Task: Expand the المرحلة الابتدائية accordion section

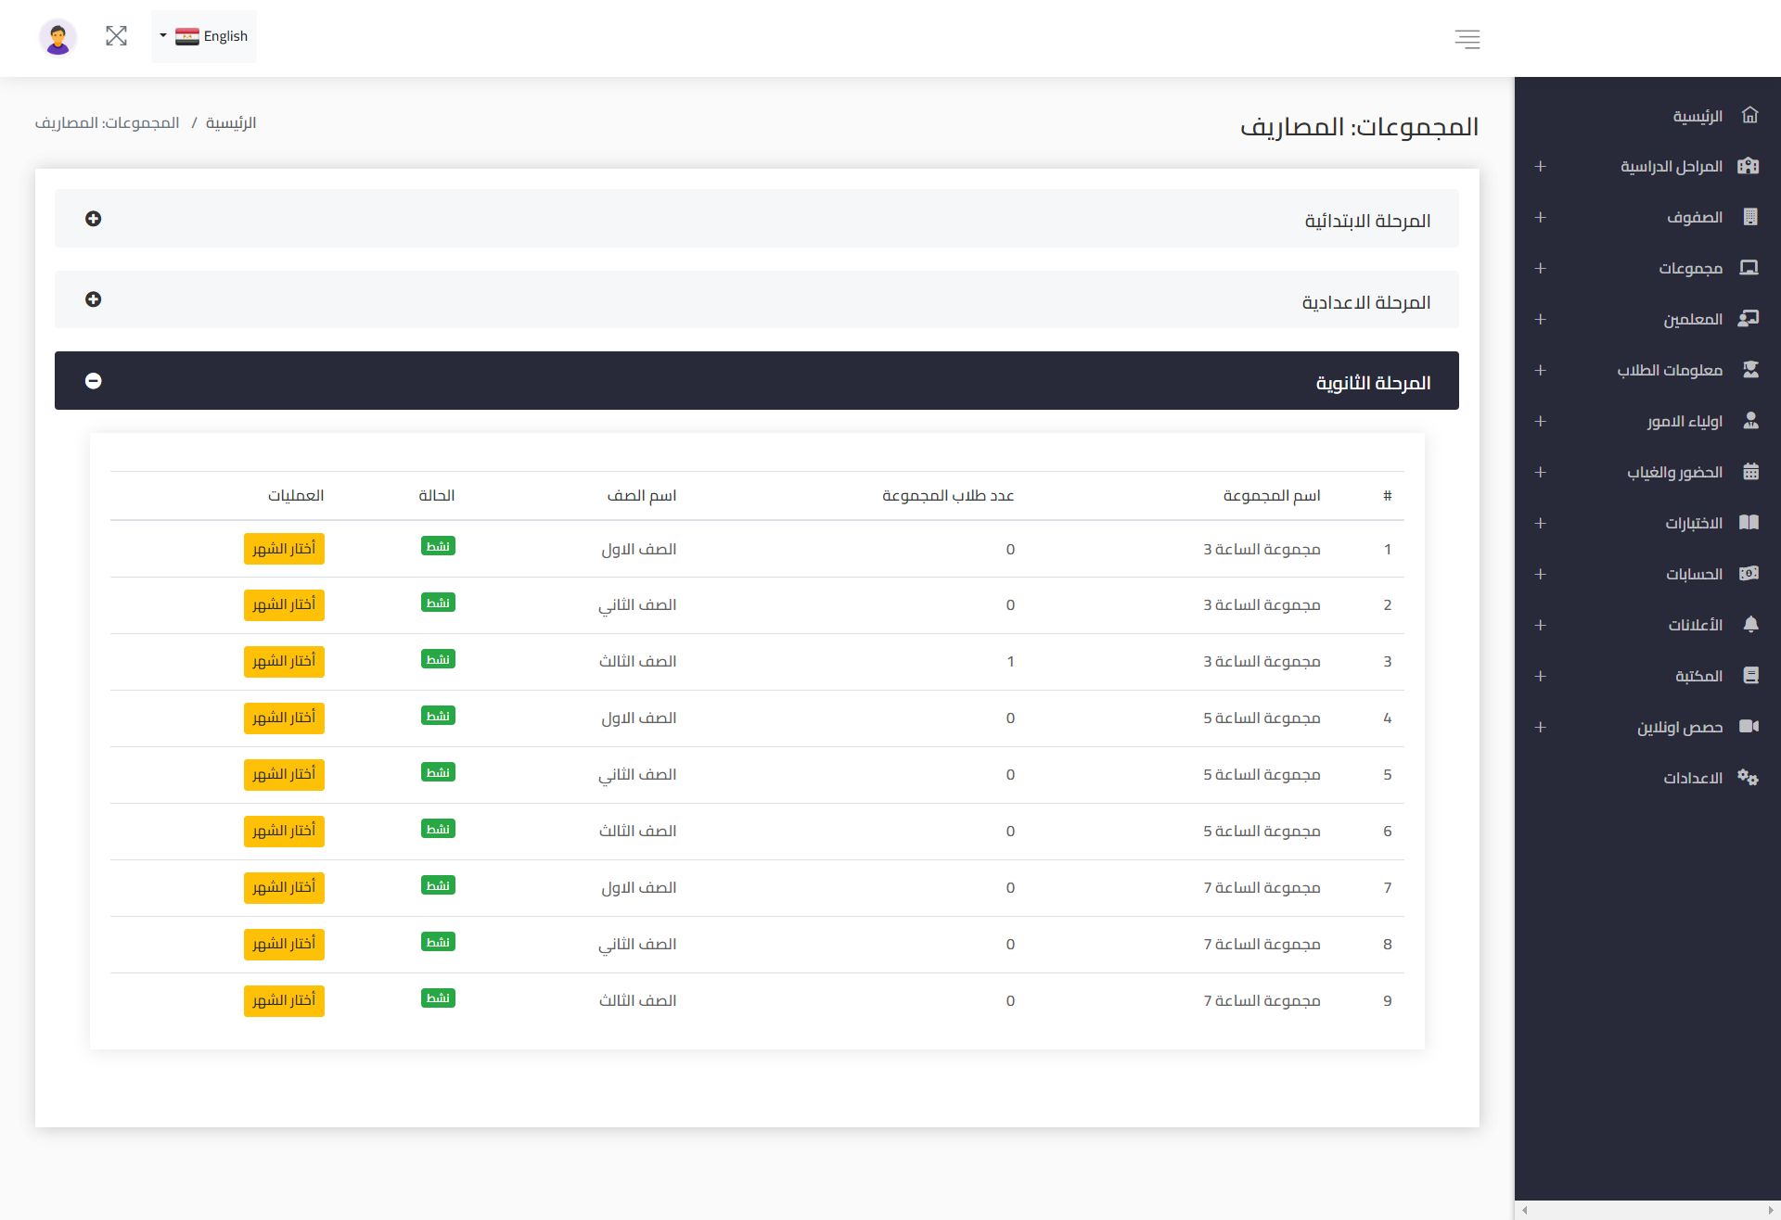Action: [94, 219]
